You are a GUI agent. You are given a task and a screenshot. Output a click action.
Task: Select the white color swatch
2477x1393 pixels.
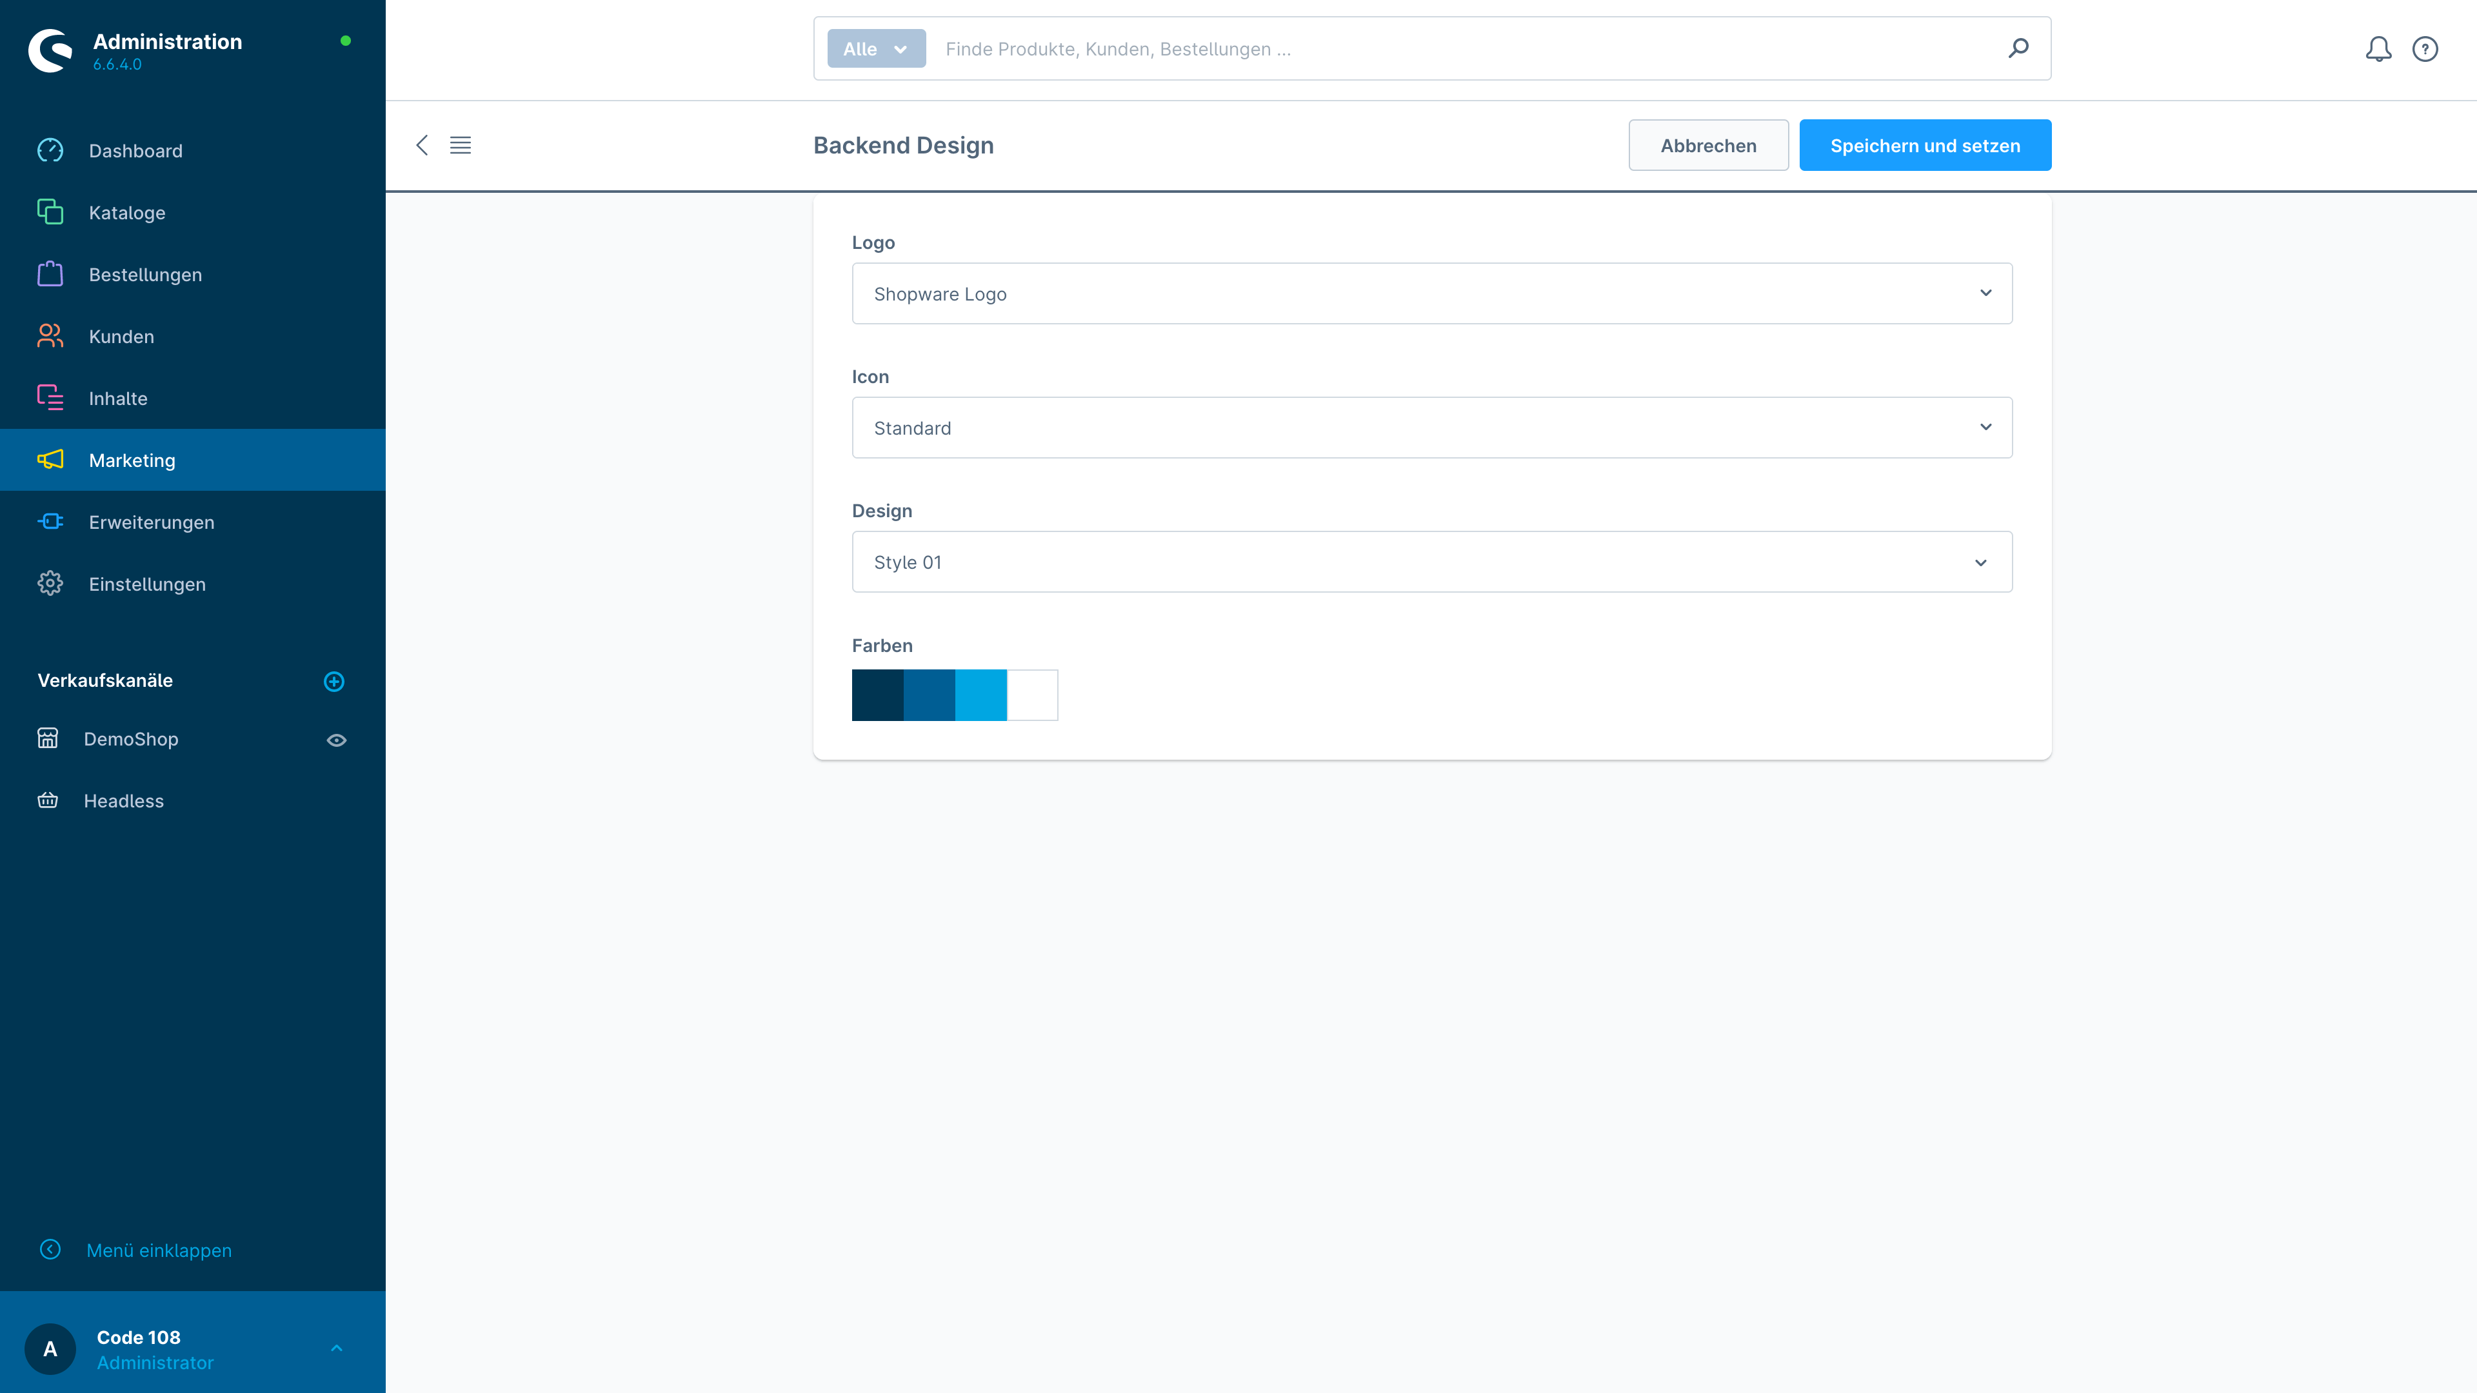tap(1033, 695)
